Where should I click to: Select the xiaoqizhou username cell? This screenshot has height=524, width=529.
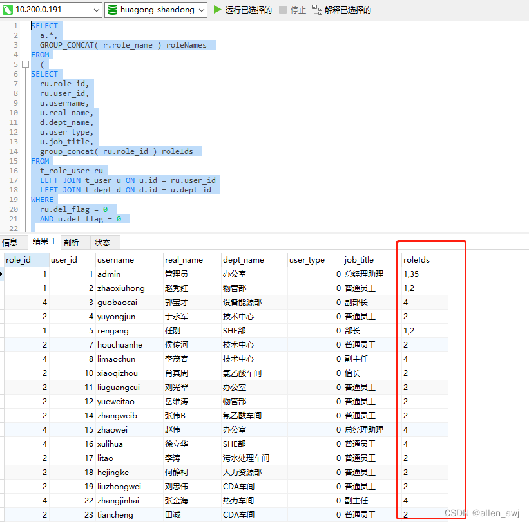[x=130, y=373]
